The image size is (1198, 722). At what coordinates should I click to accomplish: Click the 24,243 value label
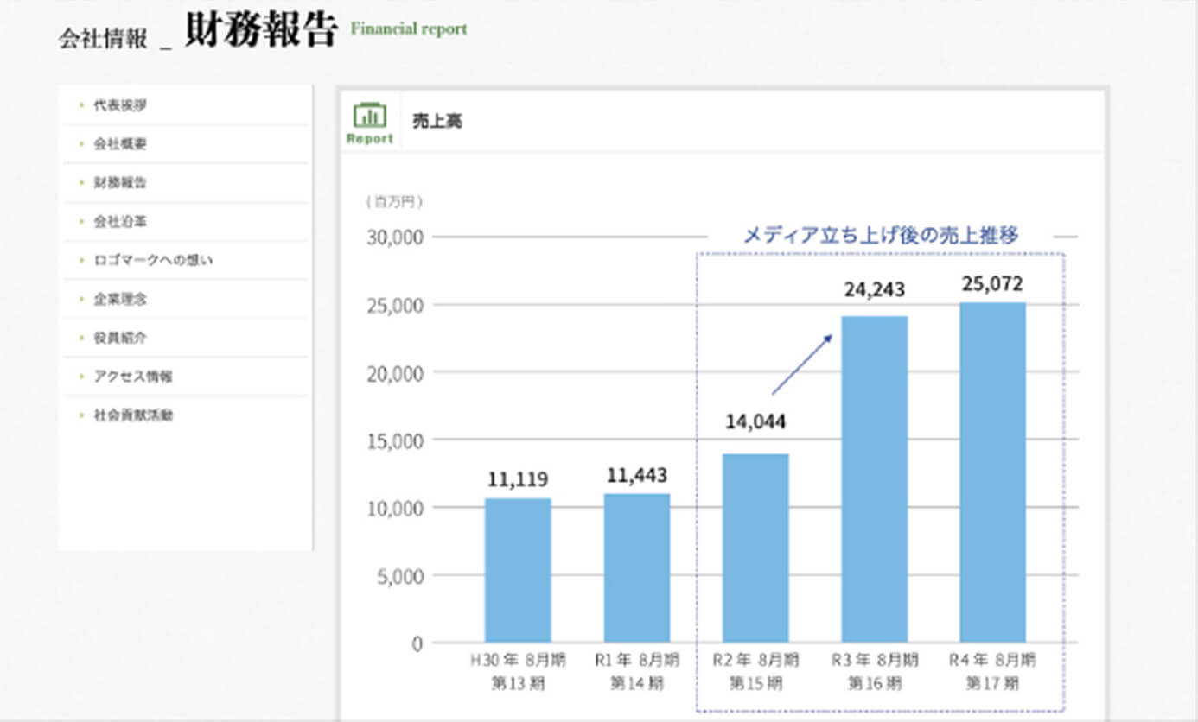point(875,289)
